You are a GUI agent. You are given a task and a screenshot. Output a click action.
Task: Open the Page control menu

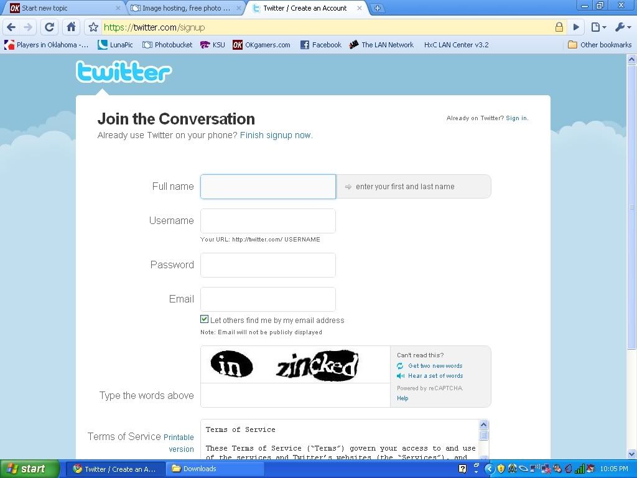point(598,27)
